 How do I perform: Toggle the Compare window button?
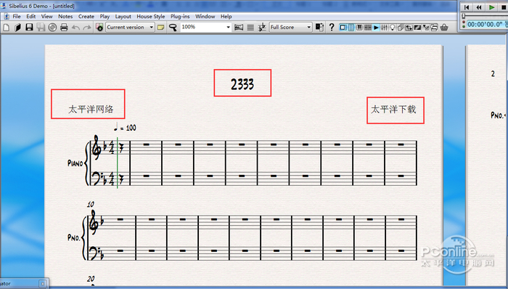tap(409, 27)
